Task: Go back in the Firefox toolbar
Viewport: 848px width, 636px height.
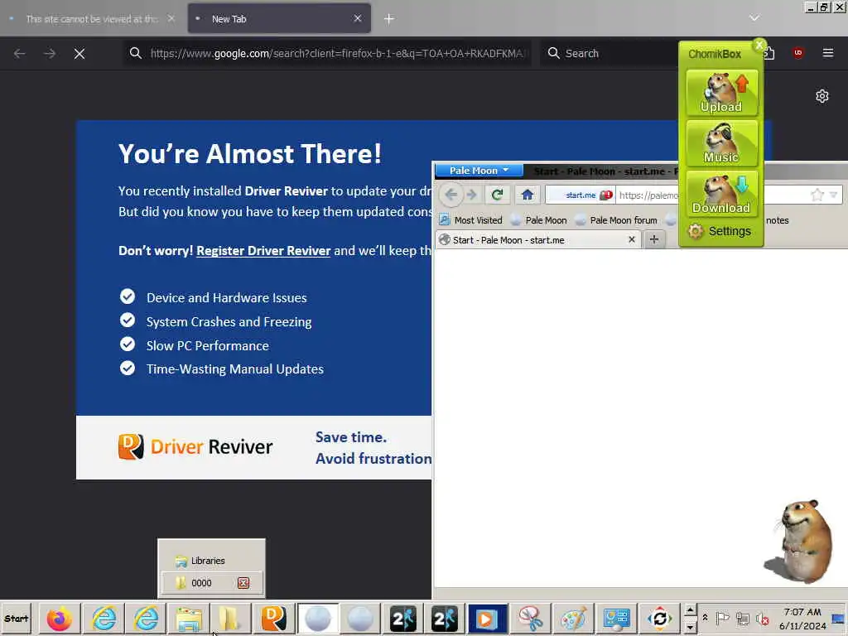Action: tap(20, 54)
